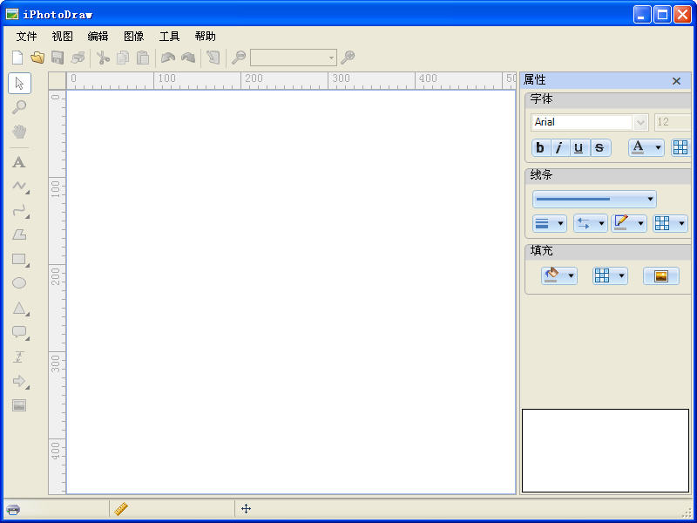Screen dimensions: 697x523
Task: Click the save disk icon
Action: pyautogui.click(x=58, y=58)
